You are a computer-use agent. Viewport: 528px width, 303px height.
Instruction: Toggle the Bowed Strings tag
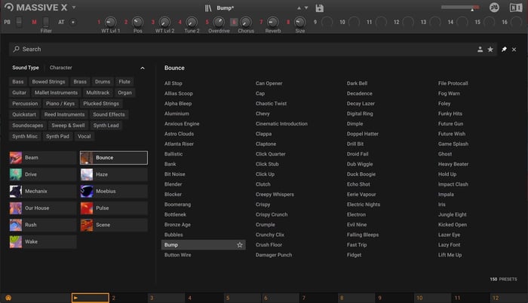point(48,81)
